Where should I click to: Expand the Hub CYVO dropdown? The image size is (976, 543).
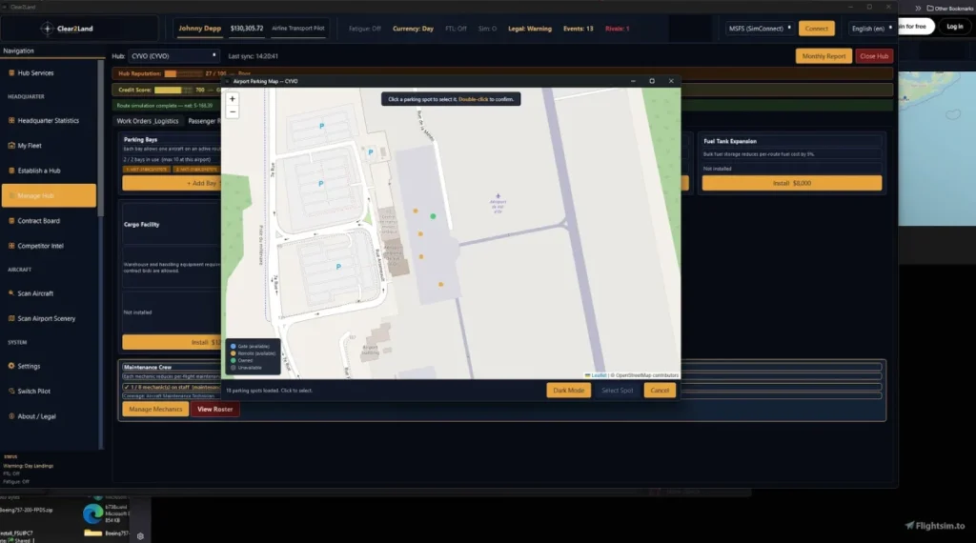(x=173, y=56)
